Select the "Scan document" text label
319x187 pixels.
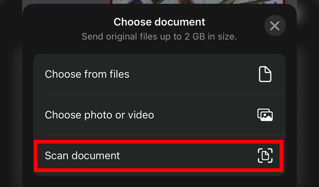coord(82,156)
